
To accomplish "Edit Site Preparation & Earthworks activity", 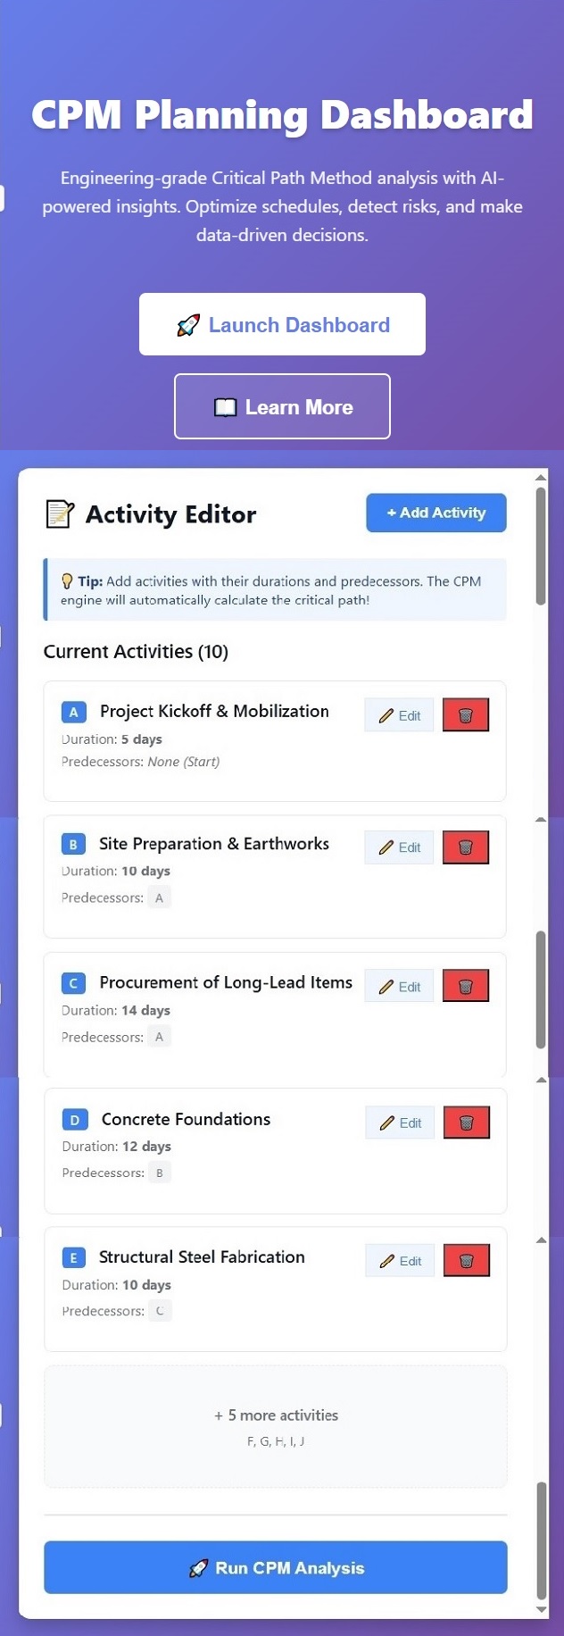I will click(399, 847).
